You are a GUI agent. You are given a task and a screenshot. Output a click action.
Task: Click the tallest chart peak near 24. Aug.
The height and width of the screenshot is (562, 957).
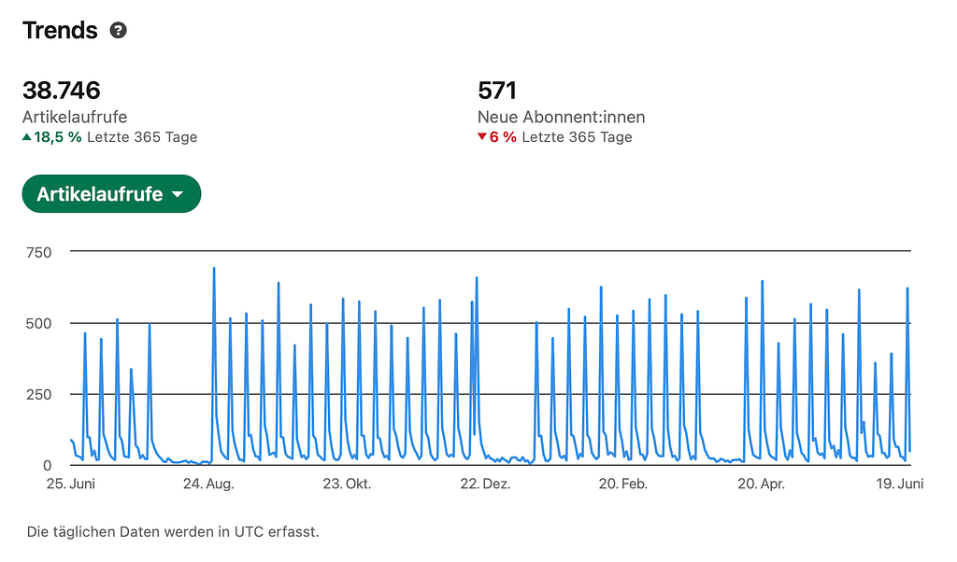point(214,270)
